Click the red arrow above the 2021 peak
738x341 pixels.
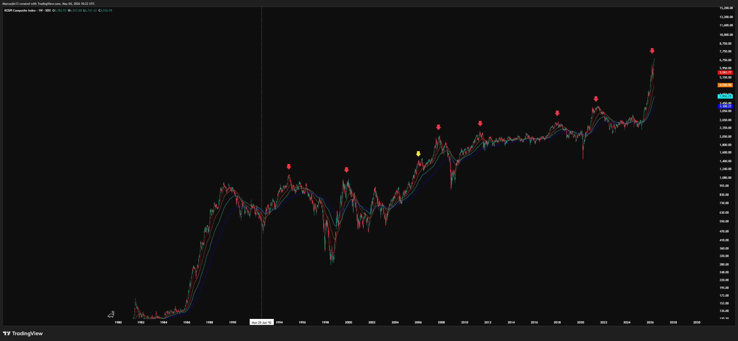pyautogui.click(x=596, y=99)
